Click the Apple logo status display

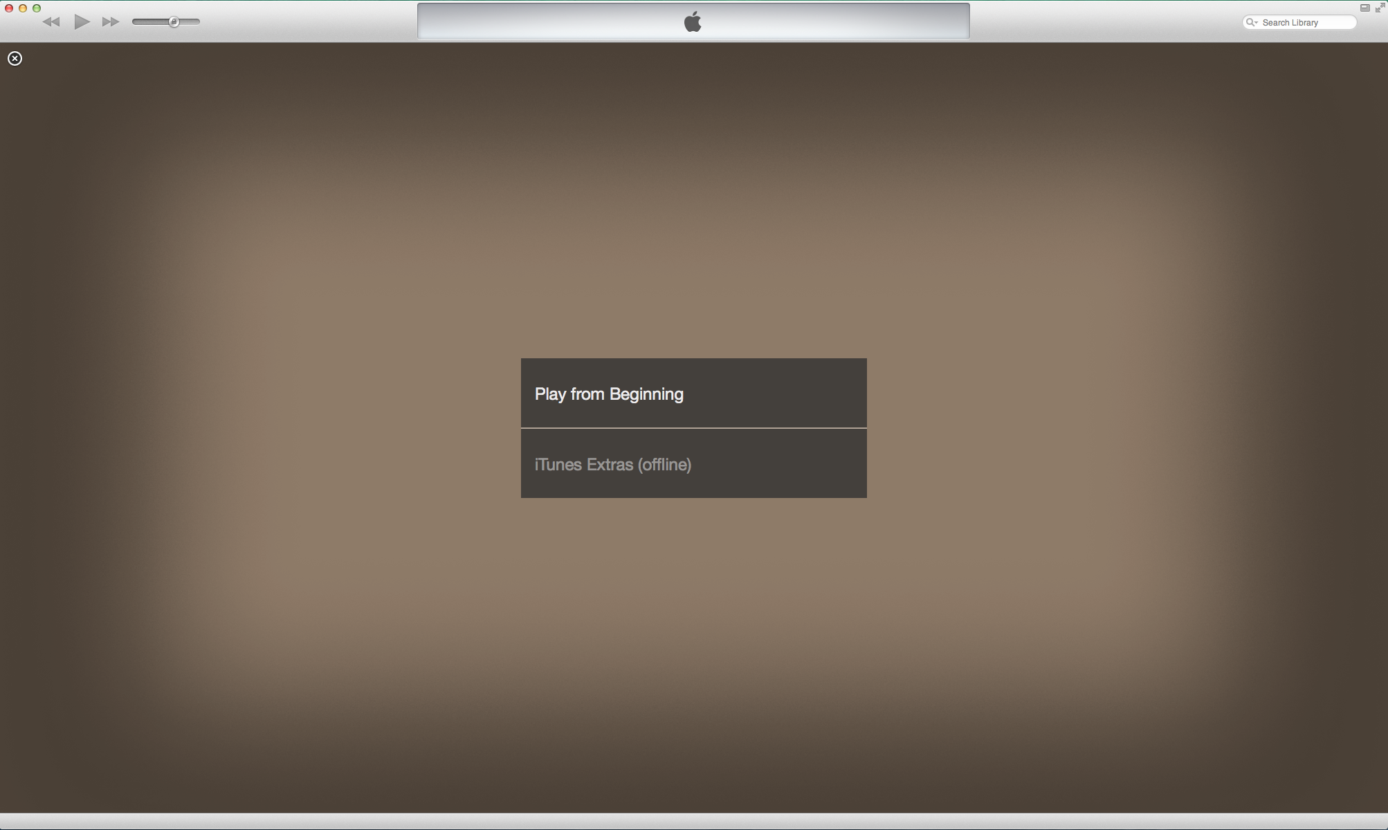pos(693,21)
